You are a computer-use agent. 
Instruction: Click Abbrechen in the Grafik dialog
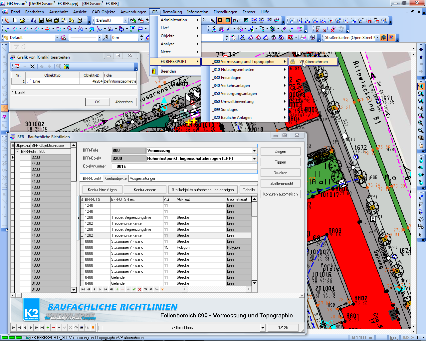click(x=124, y=102)
